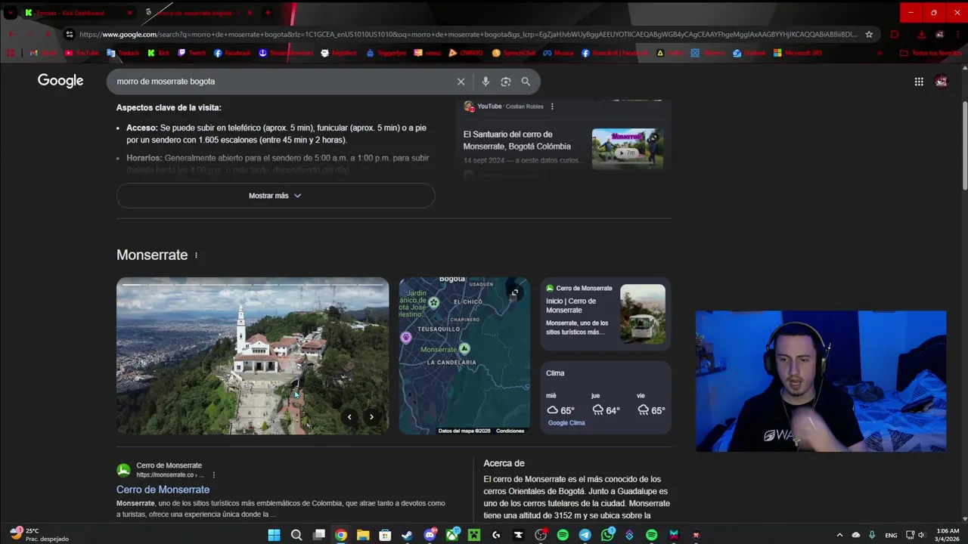Image resolution: width=968 pixels, height=544 pixels.
Task: Open the clock and date panel
Action: [x=948, y=535]
